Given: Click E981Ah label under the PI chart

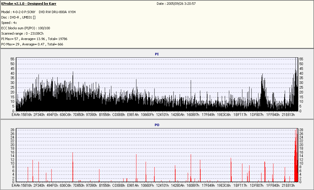Looking at the screenshot, I should point(133,115).
